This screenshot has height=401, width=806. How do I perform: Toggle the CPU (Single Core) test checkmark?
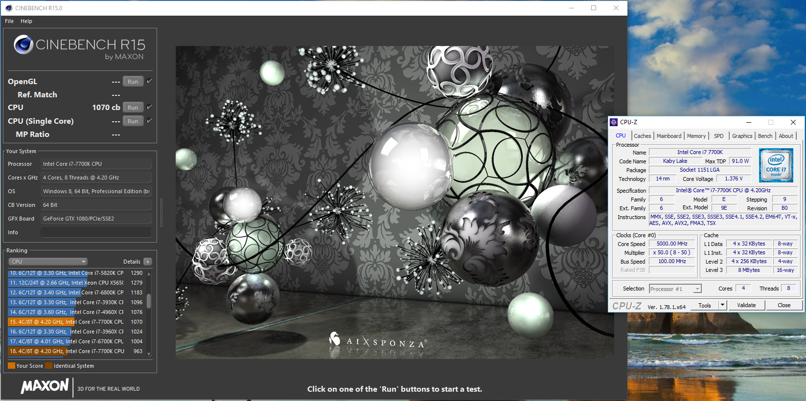[x=149, y=120]
